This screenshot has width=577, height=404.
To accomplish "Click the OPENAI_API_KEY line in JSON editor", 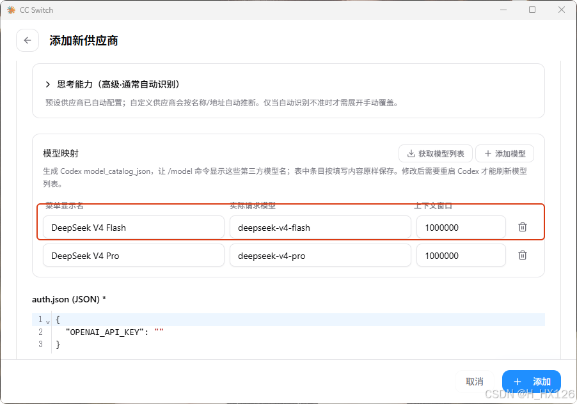I will pyautogui.click(x=288, y=332).
